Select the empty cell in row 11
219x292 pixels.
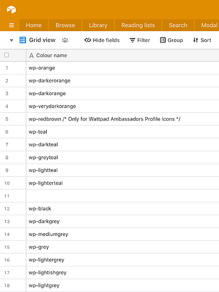123,196
